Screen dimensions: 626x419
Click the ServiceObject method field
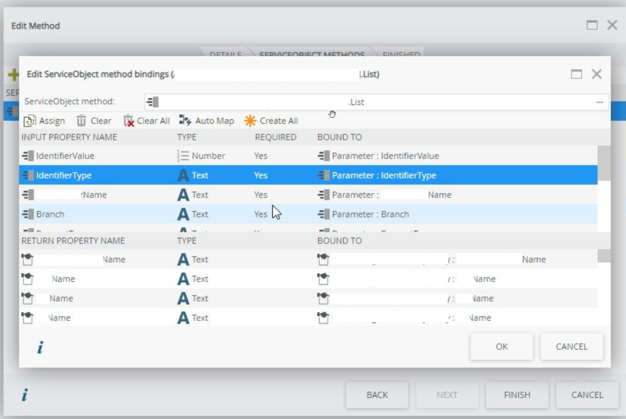coord(376,102)
